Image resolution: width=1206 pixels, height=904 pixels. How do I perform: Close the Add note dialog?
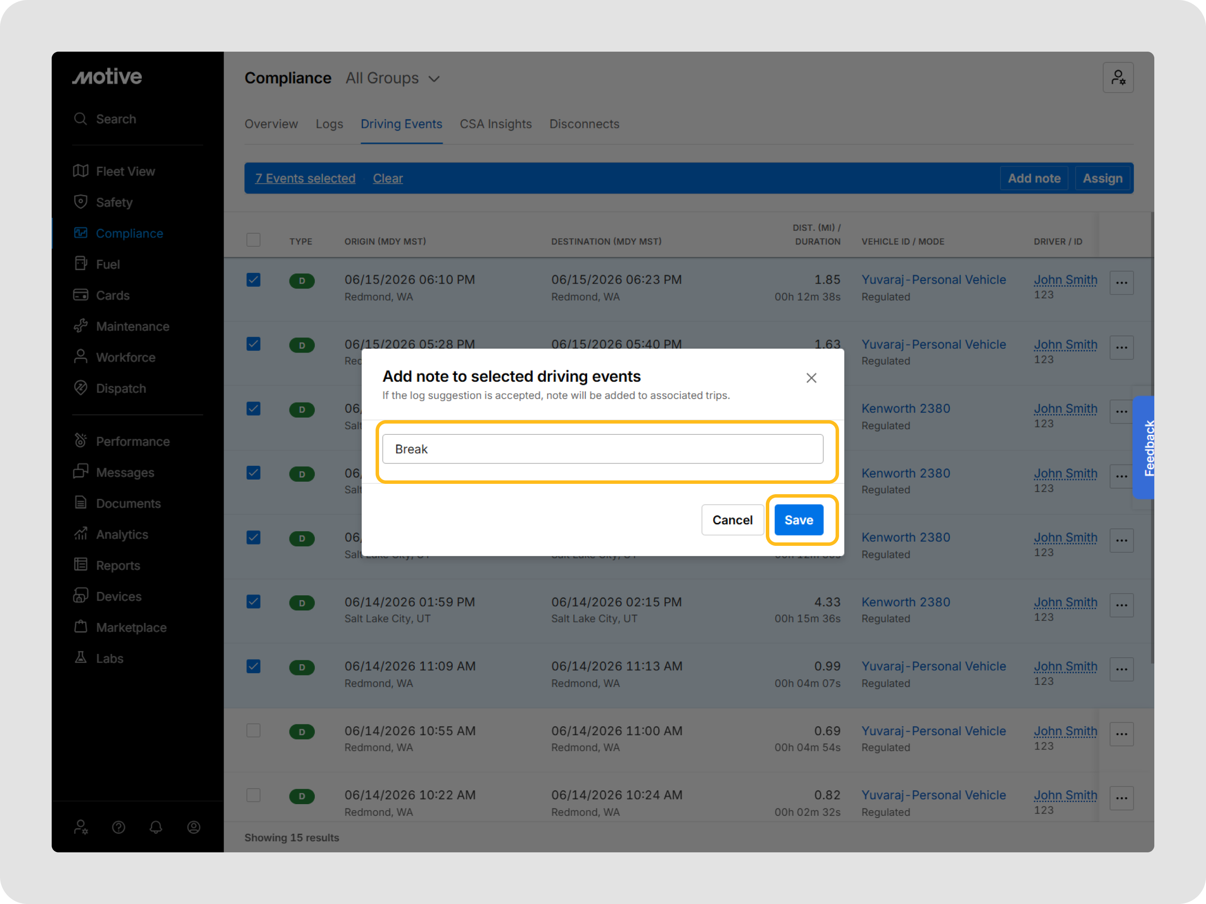tap(811, 378)
